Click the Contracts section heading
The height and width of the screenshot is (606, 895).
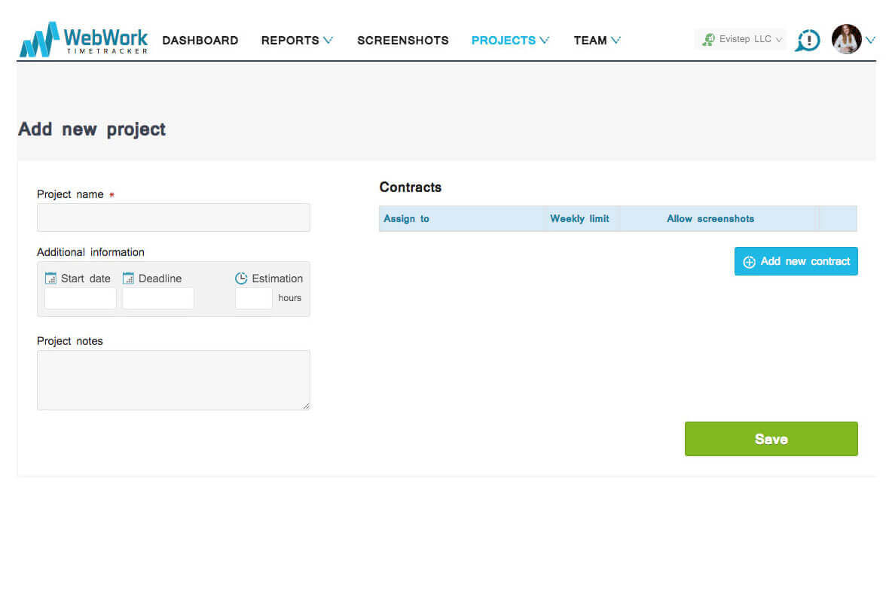pyautogui.click(x=411, y=187)
